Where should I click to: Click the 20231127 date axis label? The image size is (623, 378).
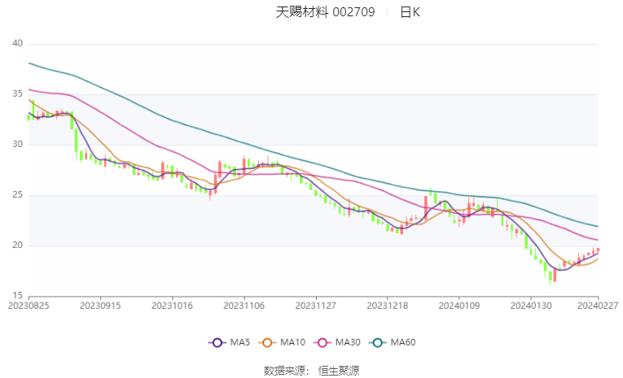(x=316, y=306)
